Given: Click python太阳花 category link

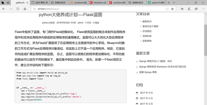Looking at the screenshot, I should (48, 23).
